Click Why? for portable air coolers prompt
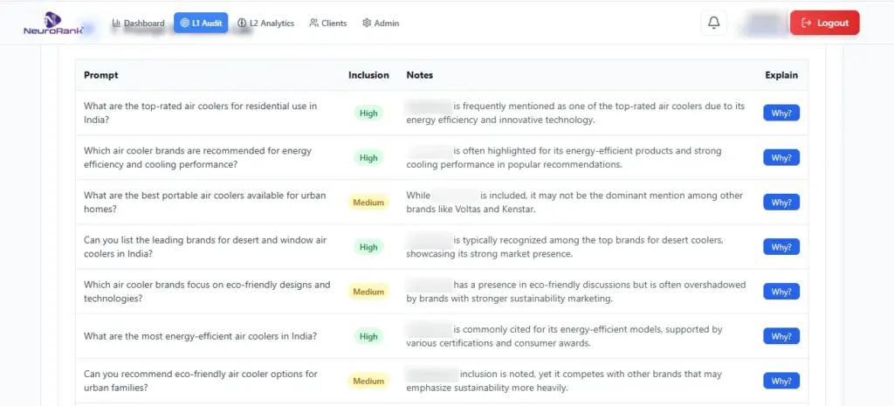 pyautogui.click(x=781, y=202)
